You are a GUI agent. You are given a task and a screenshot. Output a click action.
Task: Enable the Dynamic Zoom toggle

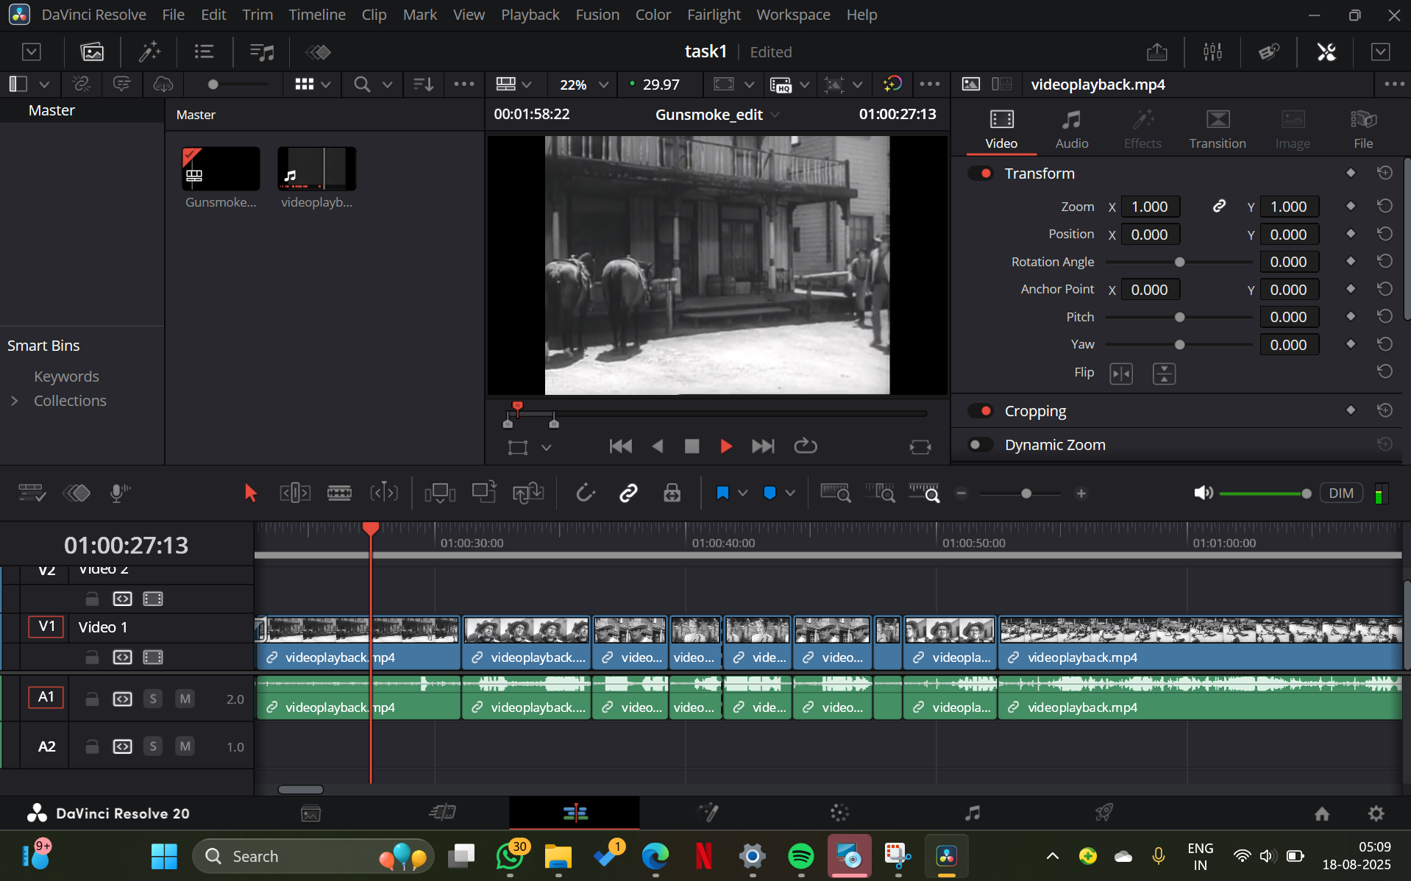pyautogui.click(x=981, y=445)
